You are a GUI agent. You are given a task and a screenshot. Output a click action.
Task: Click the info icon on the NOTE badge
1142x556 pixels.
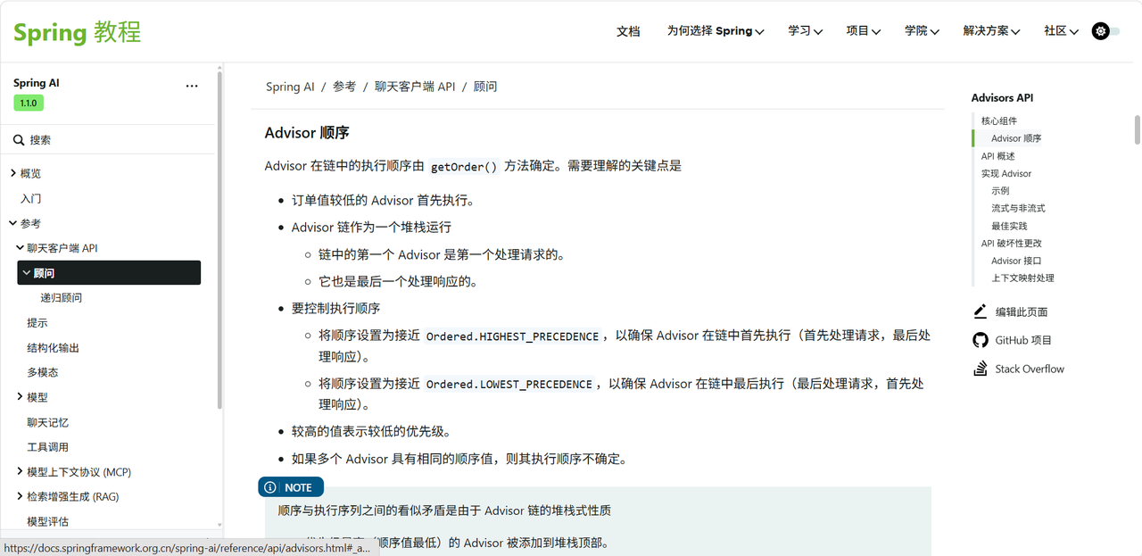tap(270, 487)
